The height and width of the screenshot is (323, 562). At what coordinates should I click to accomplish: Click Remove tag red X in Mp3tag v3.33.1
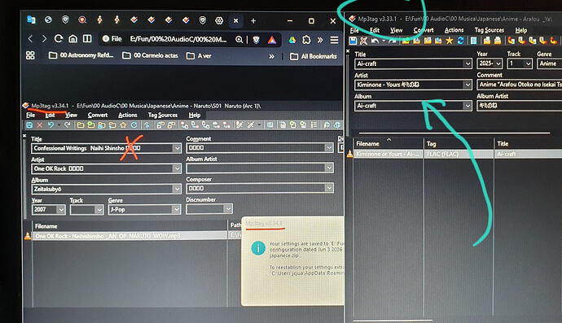click(x=364, y=41)
